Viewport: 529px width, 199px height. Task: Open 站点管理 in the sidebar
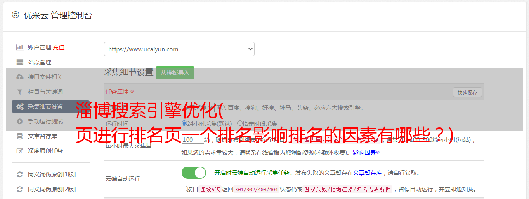point(40,62)
